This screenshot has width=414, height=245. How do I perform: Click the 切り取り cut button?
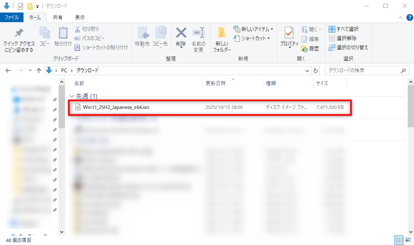pos(87,29)
